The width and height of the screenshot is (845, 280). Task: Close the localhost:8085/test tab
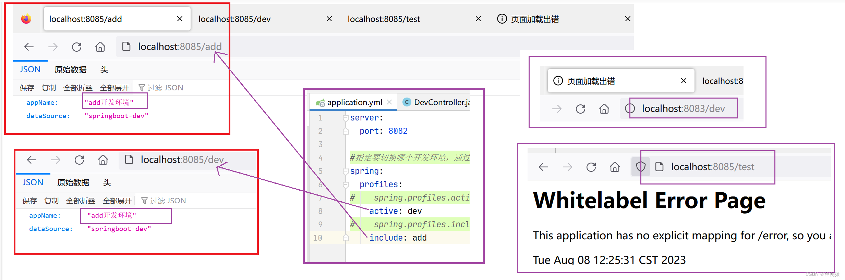(x=478, y=19)
